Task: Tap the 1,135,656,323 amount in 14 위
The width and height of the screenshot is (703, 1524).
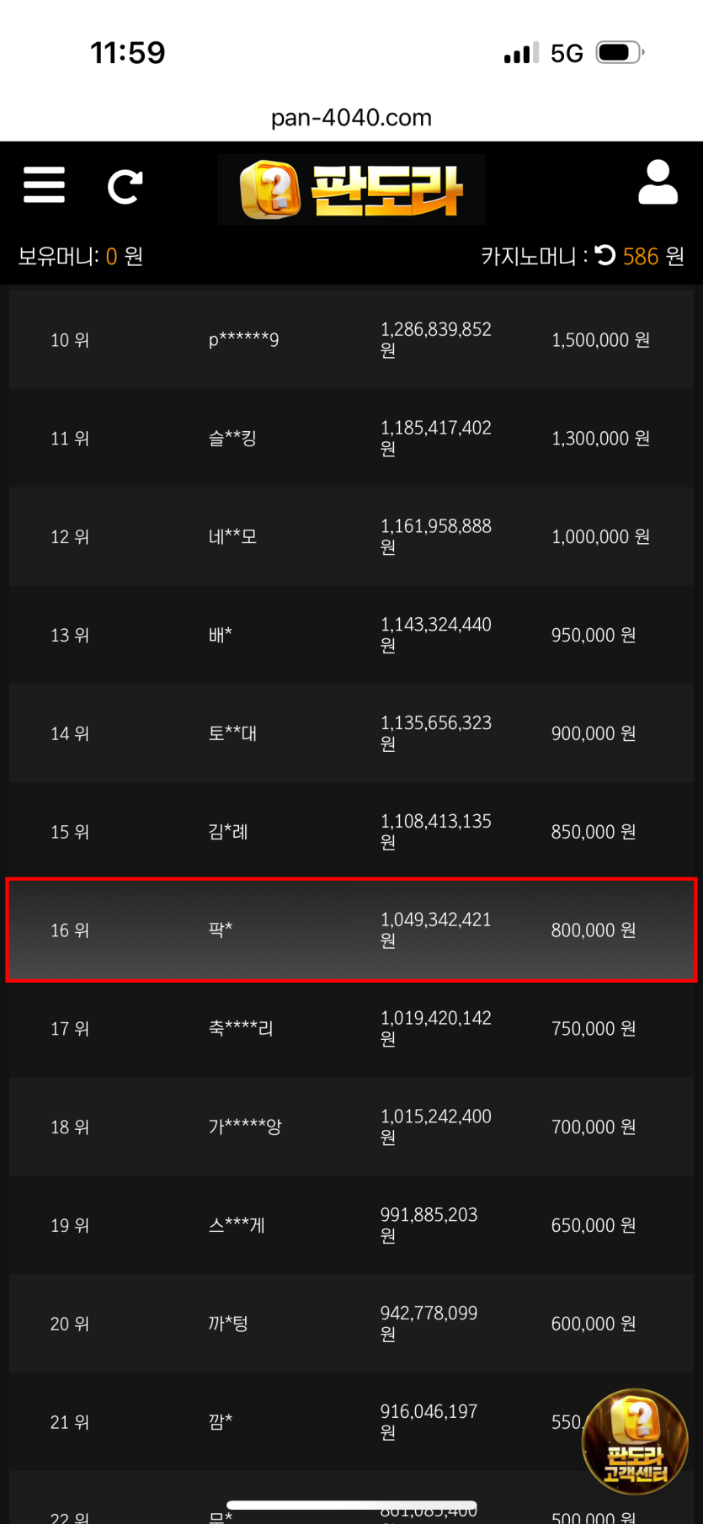Action: click(435, 723)
